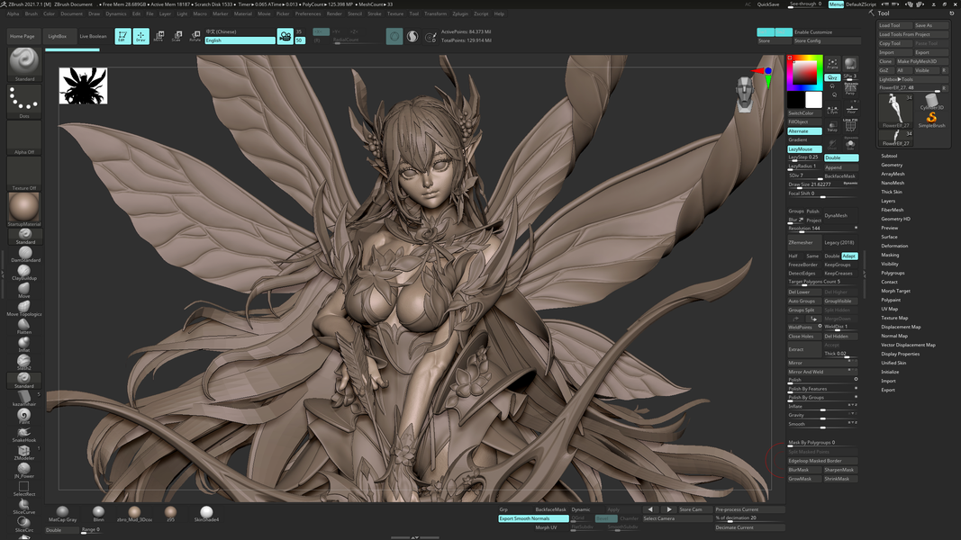Click the camera icon beside language box
961x540 pixels.
tap(285, 36)
